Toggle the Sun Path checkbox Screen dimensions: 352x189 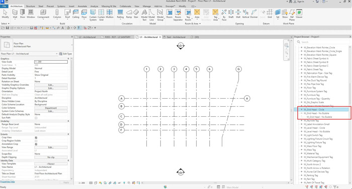tap(36, 118)
